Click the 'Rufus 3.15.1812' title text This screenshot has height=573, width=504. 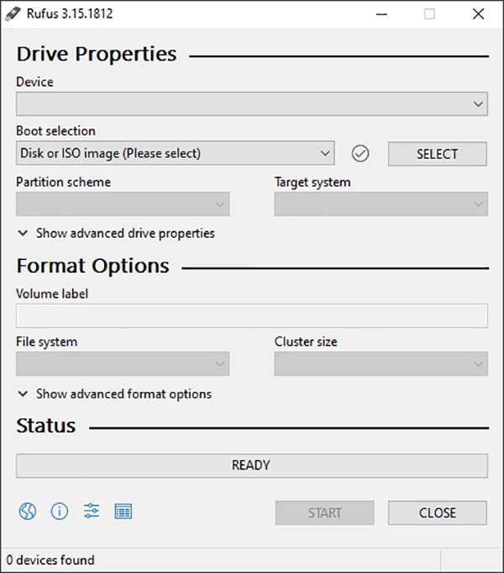(70, 14)
